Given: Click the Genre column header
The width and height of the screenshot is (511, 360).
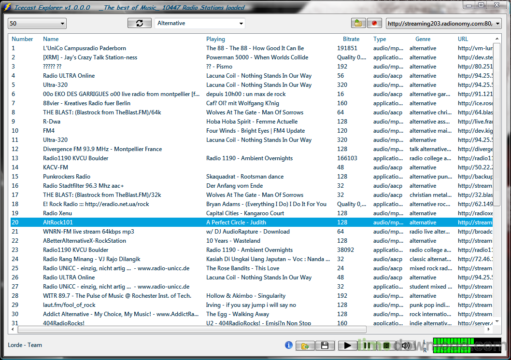Looking at the screenshot, I should tap(423, 39).
